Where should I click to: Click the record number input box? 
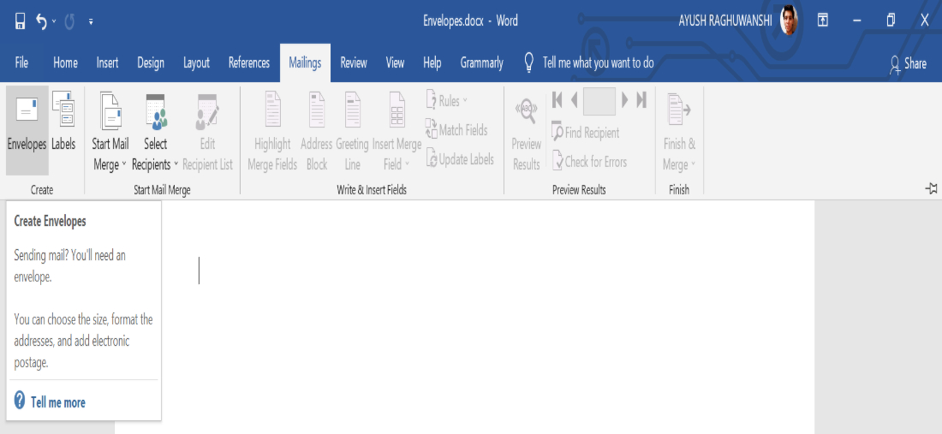point(599,101)
